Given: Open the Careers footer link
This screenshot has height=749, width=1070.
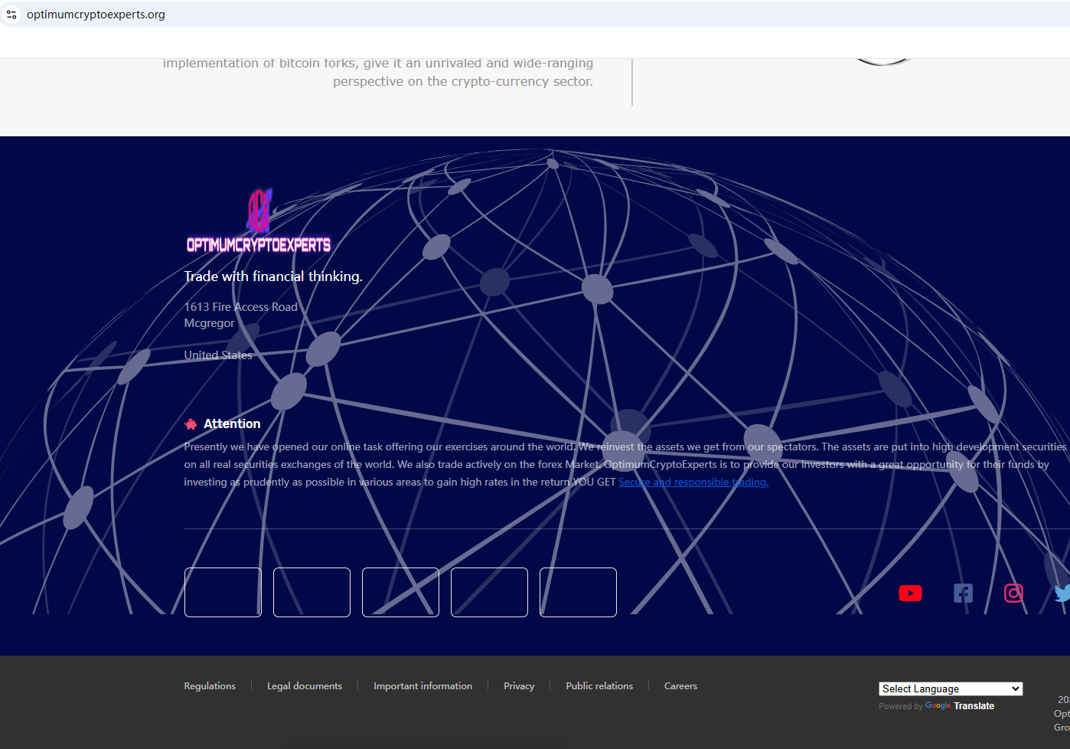Looking at the screenshot, I should tap(680, 686).
